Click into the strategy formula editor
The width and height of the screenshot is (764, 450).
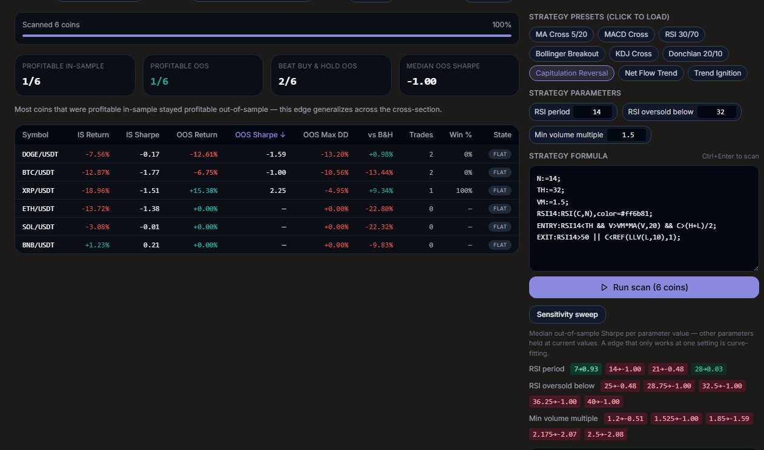click(644, 218)
